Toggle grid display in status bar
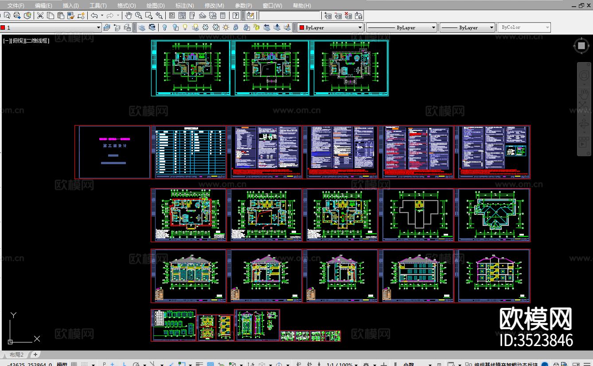The height and width of the screenshot is (366, 593). [74, 364]
